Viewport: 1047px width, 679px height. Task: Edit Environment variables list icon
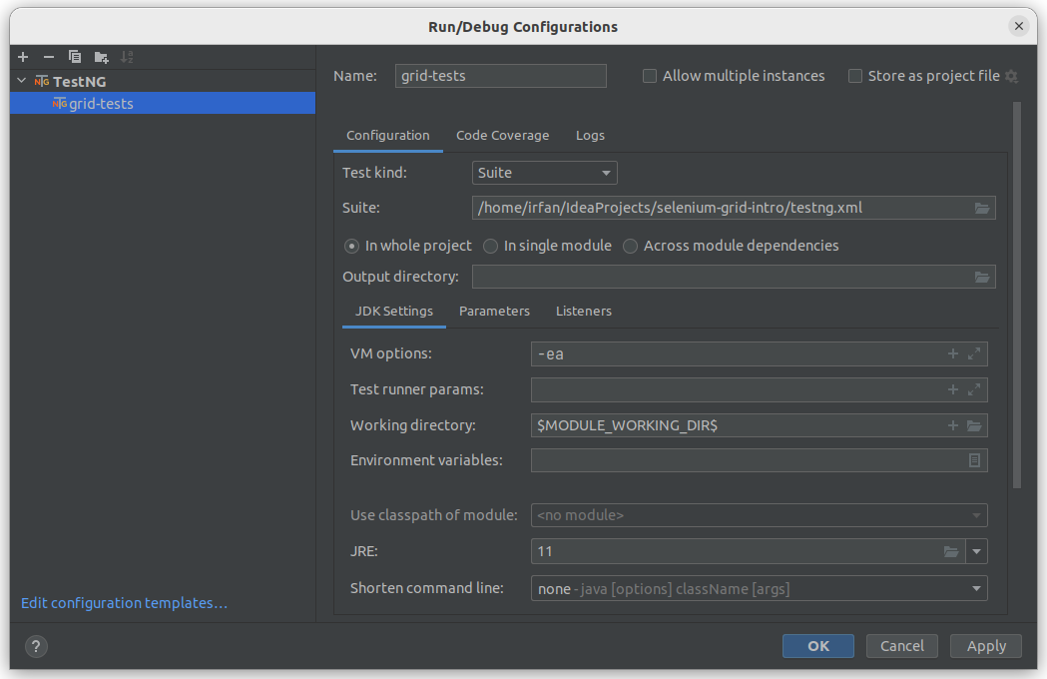tap(974, 460)
